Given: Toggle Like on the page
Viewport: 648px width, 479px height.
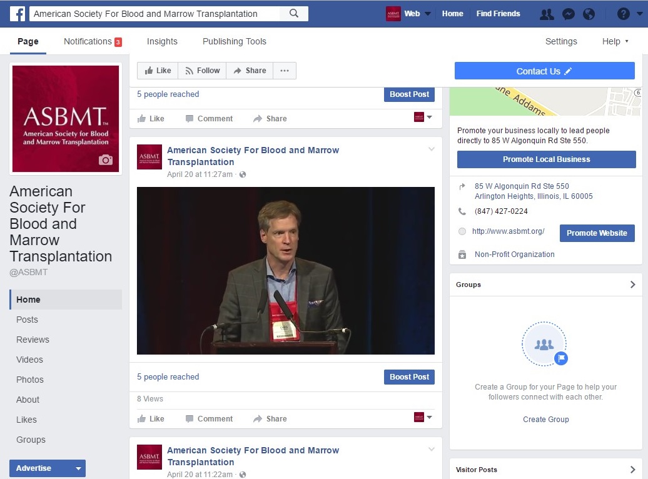Looking at the screenshot, I should [x=158, y=71].
